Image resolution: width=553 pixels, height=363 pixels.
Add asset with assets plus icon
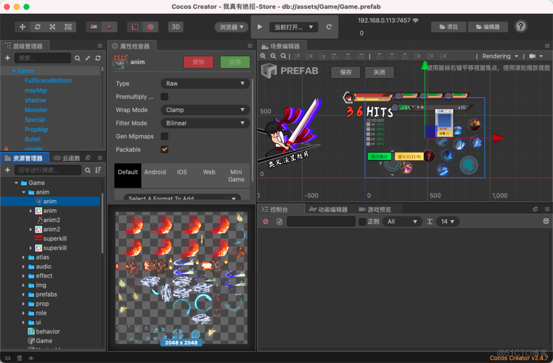click(x=7, y=170)
